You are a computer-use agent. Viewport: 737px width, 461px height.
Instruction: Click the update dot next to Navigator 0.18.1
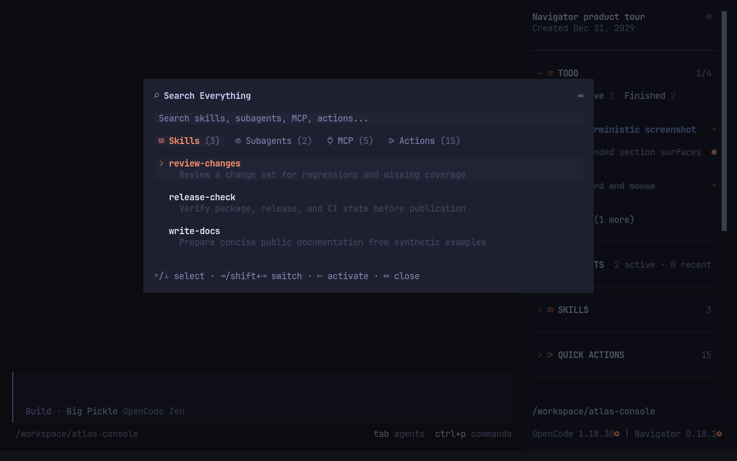tap(719, 434)
